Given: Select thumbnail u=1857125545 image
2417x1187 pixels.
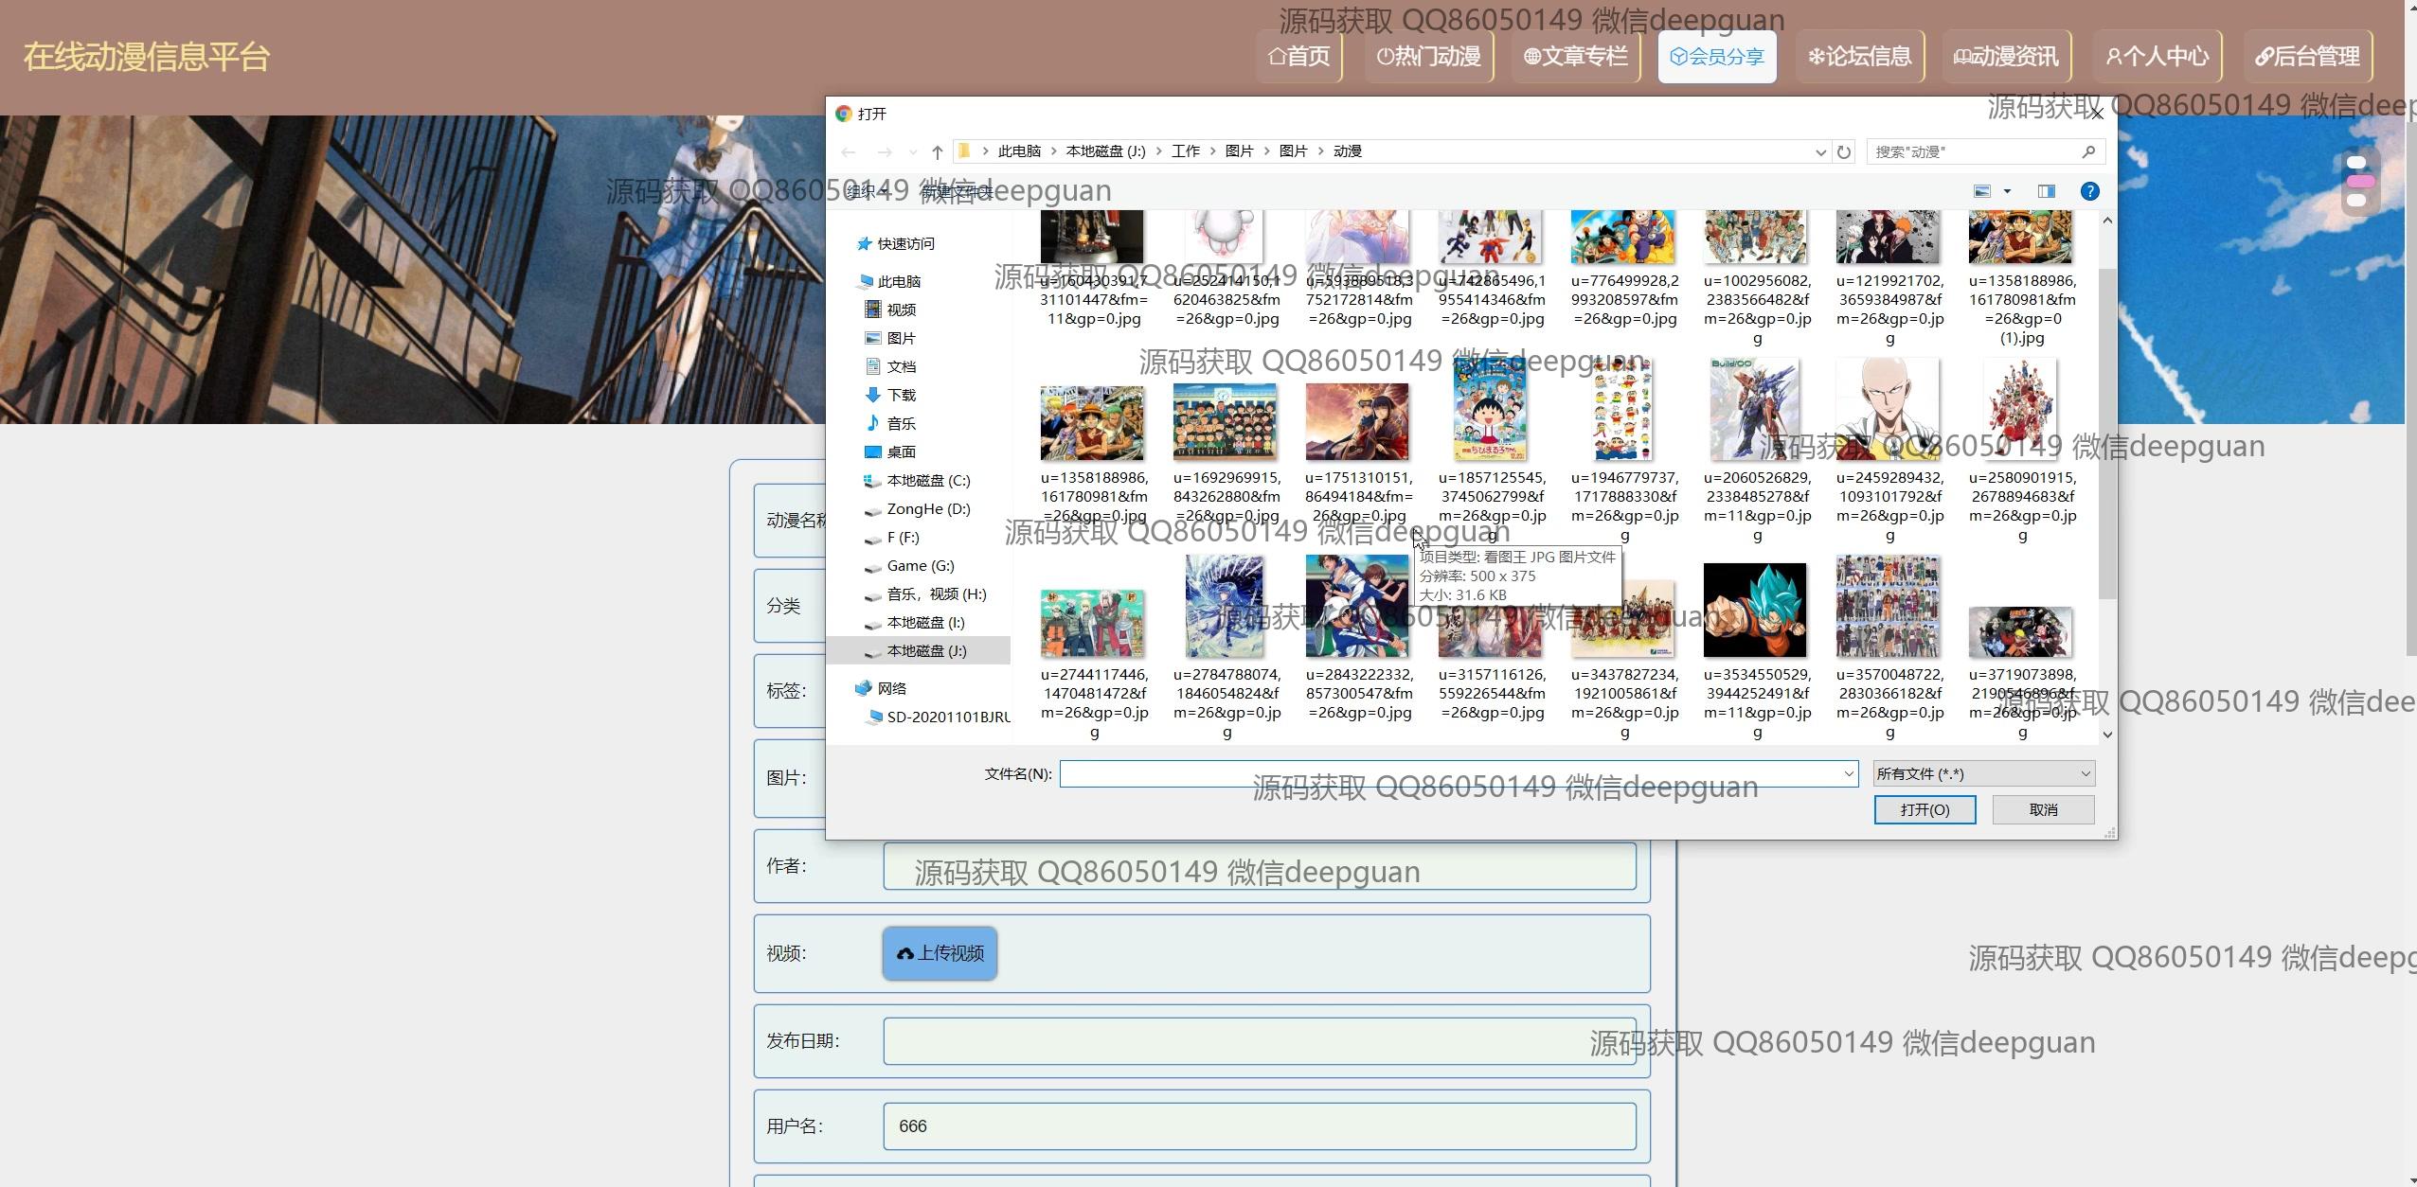Looking at the screenshot, I should tap(1491, 409).
